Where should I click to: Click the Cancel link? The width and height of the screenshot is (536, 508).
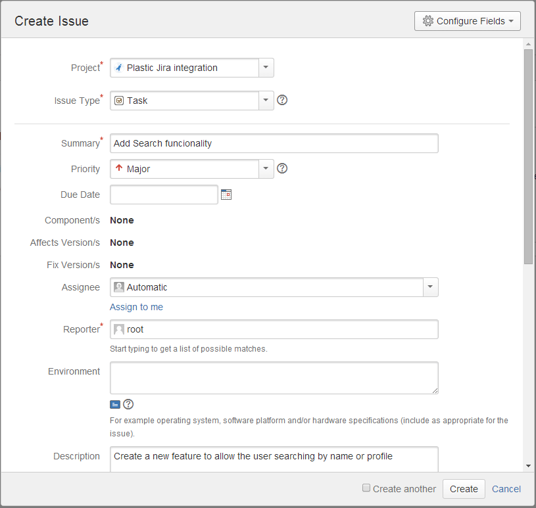[x=506, y=489]
